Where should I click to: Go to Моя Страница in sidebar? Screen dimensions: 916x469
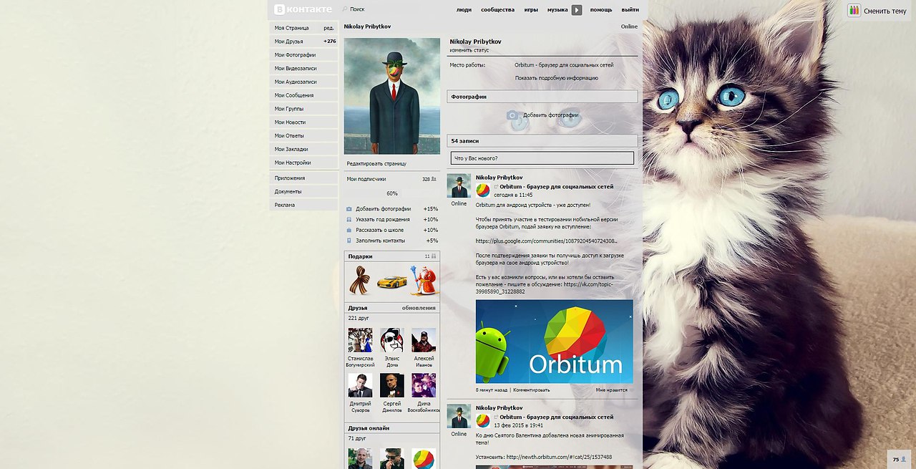pos(292,28)
